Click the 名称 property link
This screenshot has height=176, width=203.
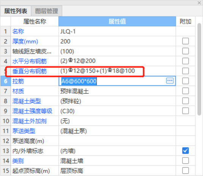(x=18, y=31)
